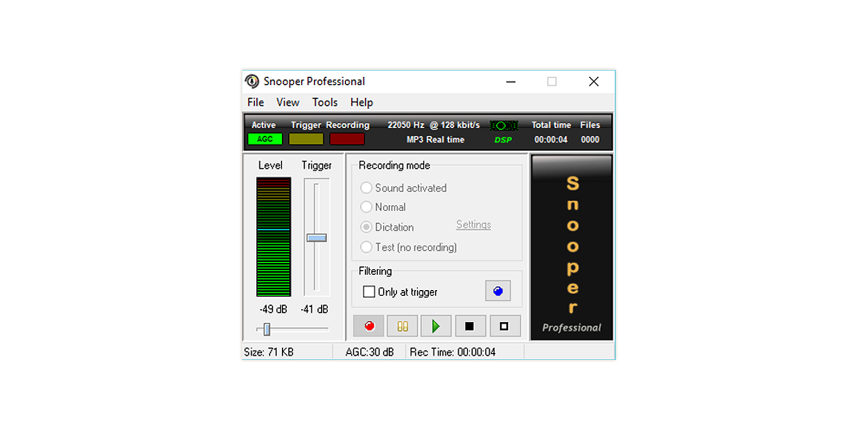858x429 pixels.
Task: Click the Snooper Professional title bar icon
Action: [x=252, y=82]
